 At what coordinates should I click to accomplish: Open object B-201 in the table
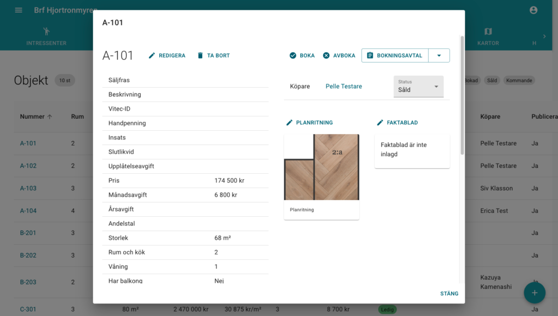[x=28, y=233]
